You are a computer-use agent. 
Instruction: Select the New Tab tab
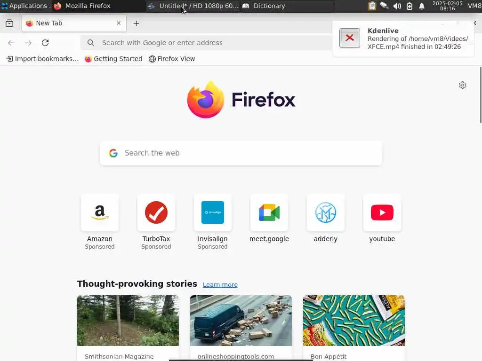[x=74, y=23]
